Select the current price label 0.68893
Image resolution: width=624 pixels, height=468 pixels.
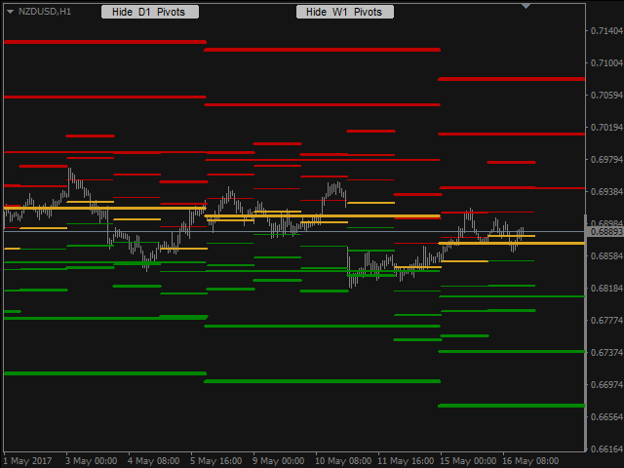click(604, 232)
